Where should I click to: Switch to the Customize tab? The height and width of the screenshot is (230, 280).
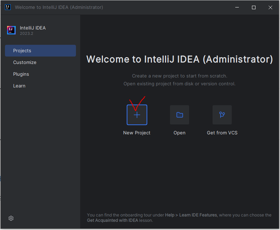pos(40,63)
